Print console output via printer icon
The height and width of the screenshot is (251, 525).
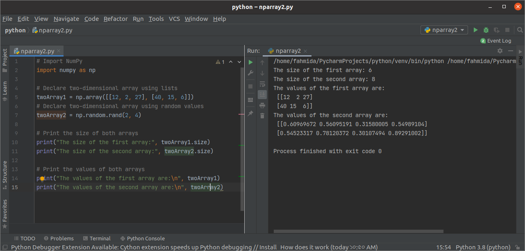coord(262,105)
